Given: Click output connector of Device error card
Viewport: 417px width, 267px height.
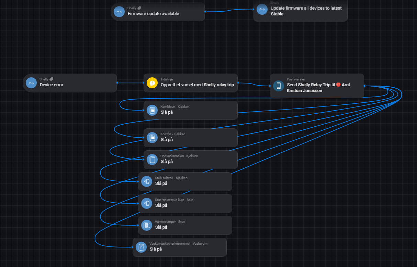Looking at the screenshot, I should [x=117, y=83].
